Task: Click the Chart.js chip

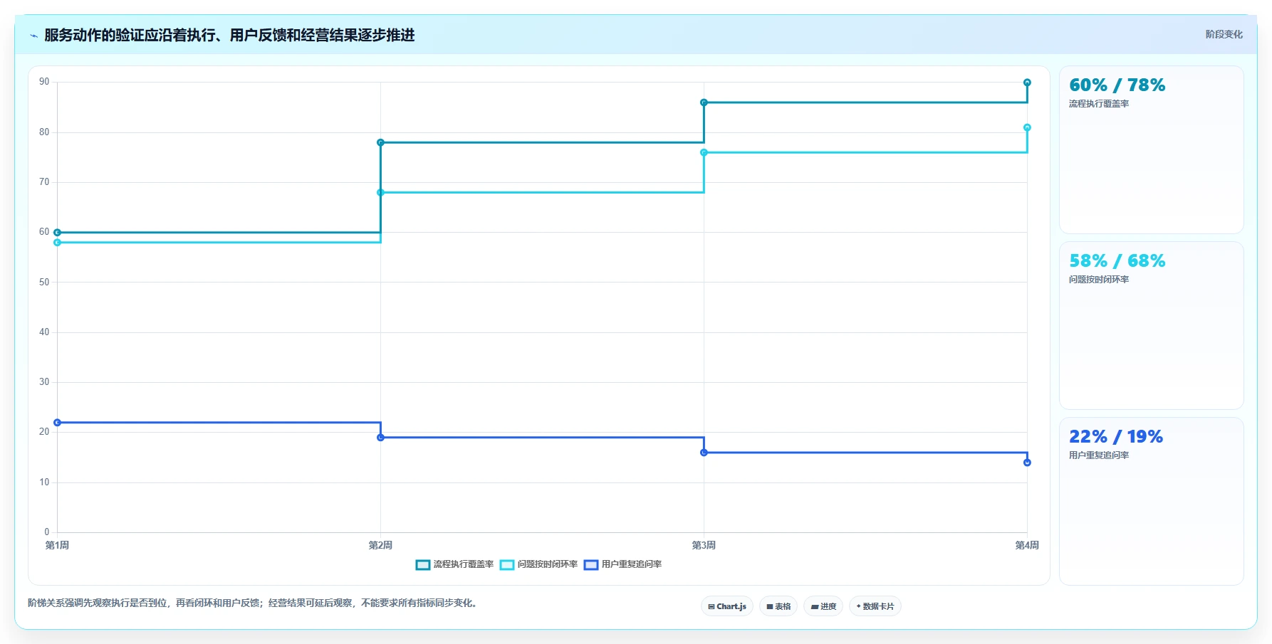Action: coord(727,606)
